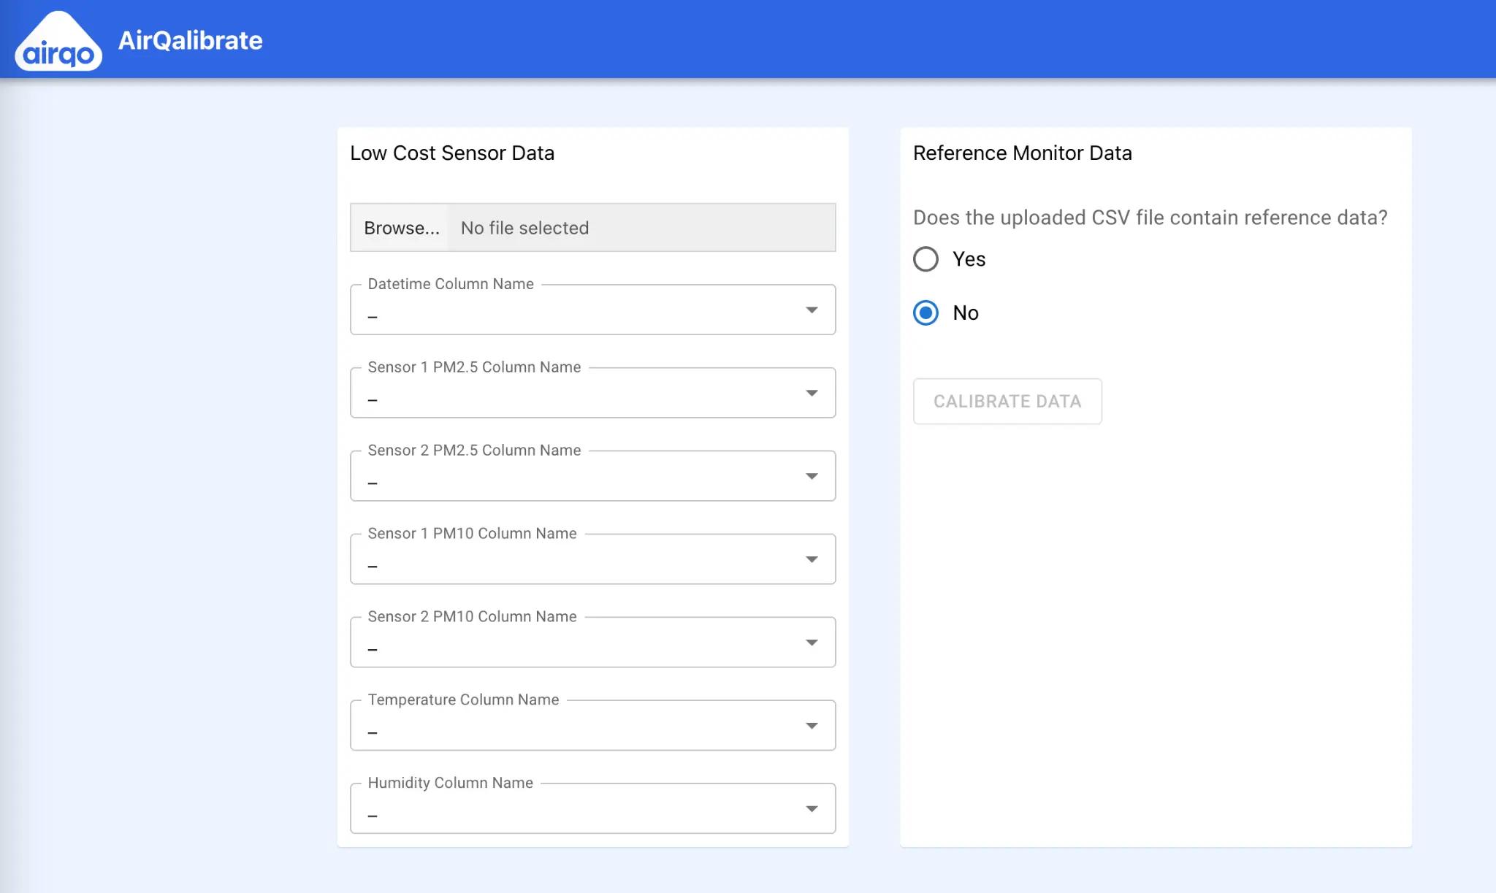Expand the Humidity dropdown arrow chevron
1496x893 pixels.
[812, 808]
